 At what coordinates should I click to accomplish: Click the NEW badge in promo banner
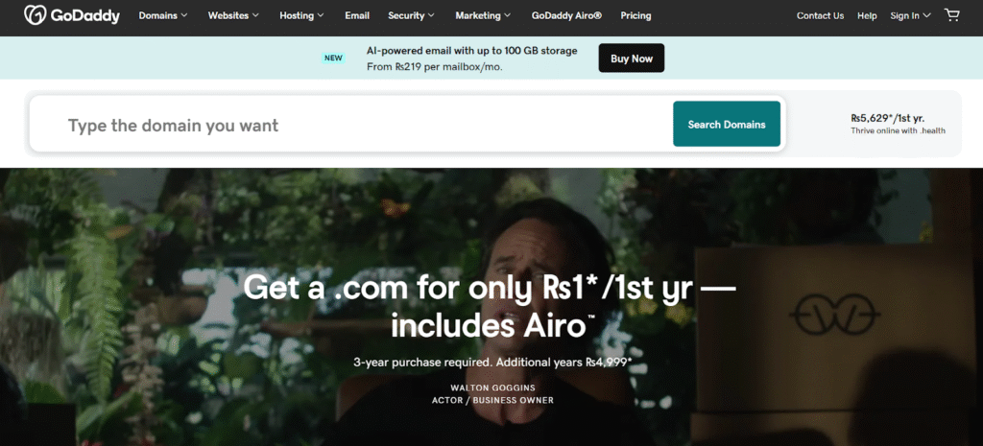pyautogui.click(x=333, y=59)
